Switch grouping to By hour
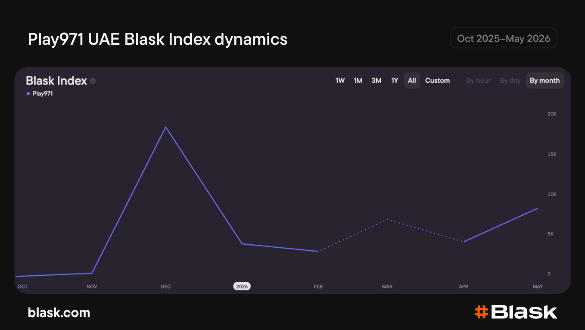The width and height of the screenshot is (585, 330). [x=479, y=81]
